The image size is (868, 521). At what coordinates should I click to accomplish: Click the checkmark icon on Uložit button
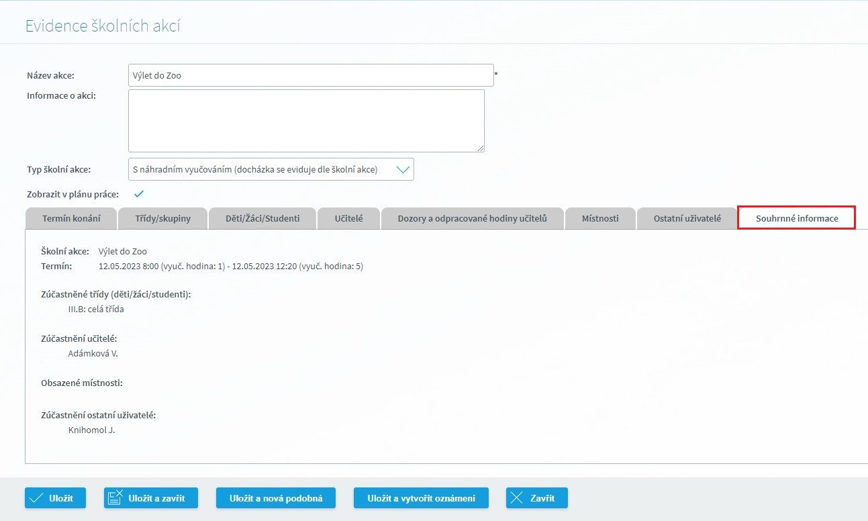(37, 498)
